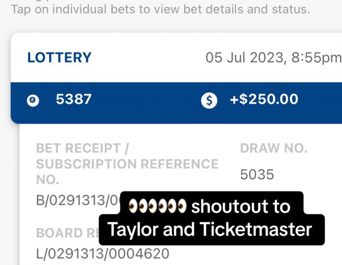
Task: Tap the +$250.00 winnings amount
Action: coord(264,99)
